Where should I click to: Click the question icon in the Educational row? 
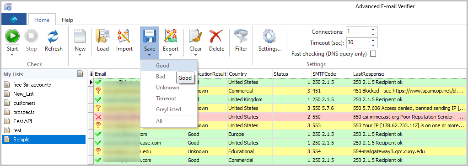(98, 151)
